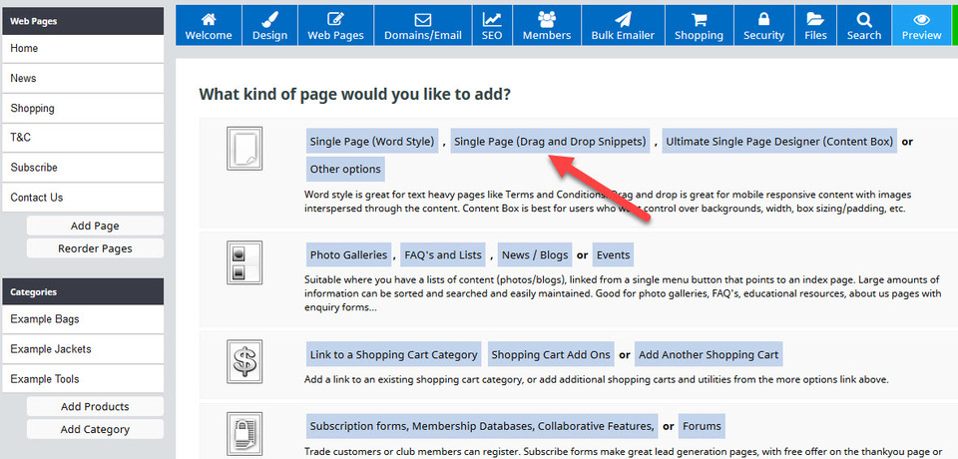The image size is (958, 459).
Task: Open the Security padlock icon
Action: pyautogui.click(x=763, y=26)
